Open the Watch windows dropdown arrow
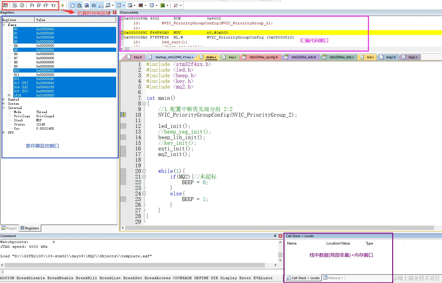Screen dimensions: 442x283 pyautogui.click(x=113, y=5)
